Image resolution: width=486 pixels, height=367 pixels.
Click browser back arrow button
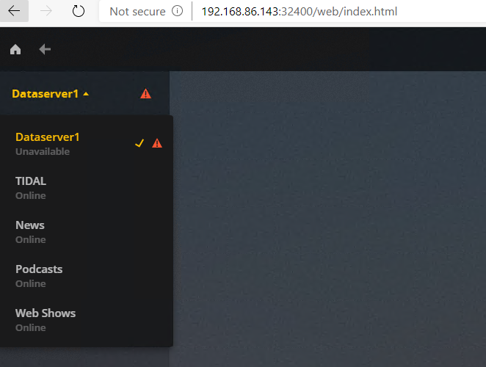(14, 11)
